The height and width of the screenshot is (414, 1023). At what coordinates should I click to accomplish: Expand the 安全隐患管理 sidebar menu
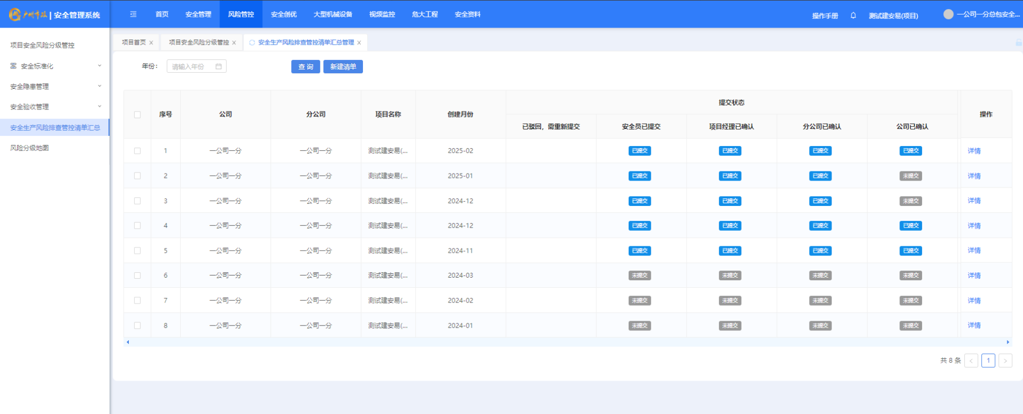tap(54, 86)
